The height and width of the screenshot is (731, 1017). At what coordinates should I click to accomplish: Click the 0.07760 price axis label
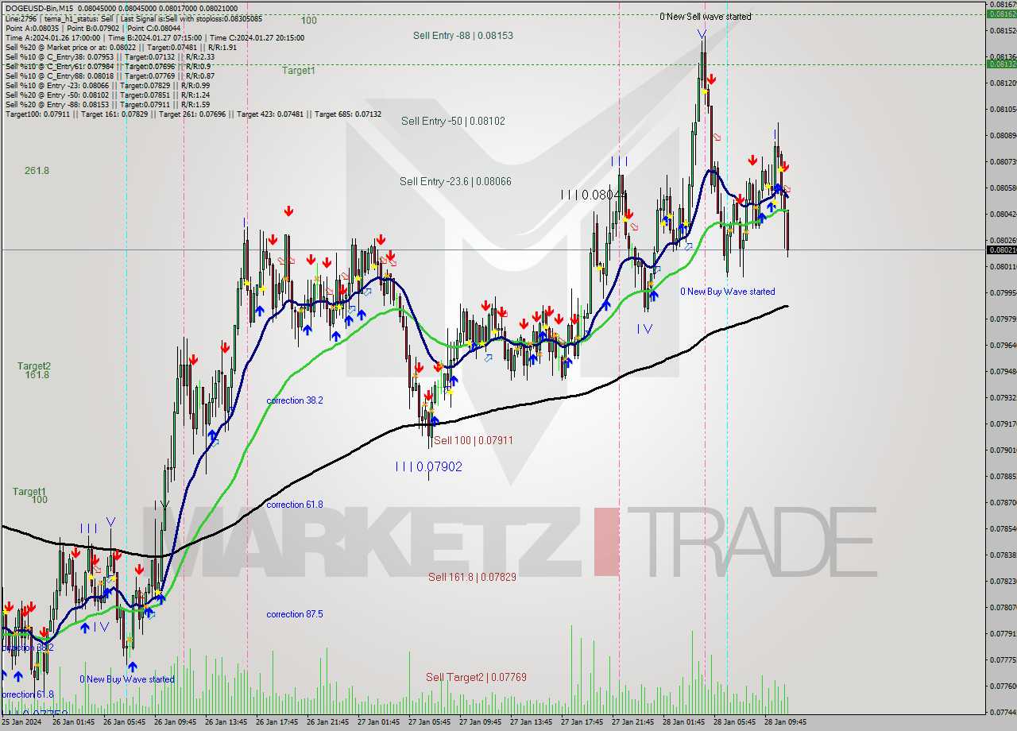pos(1004,686)
